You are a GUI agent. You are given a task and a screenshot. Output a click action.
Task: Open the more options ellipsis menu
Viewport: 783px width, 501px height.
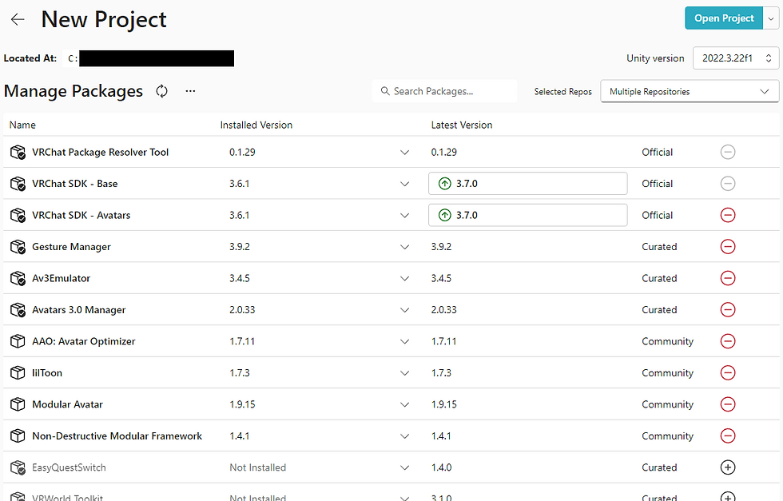click(x=190, y=91)
